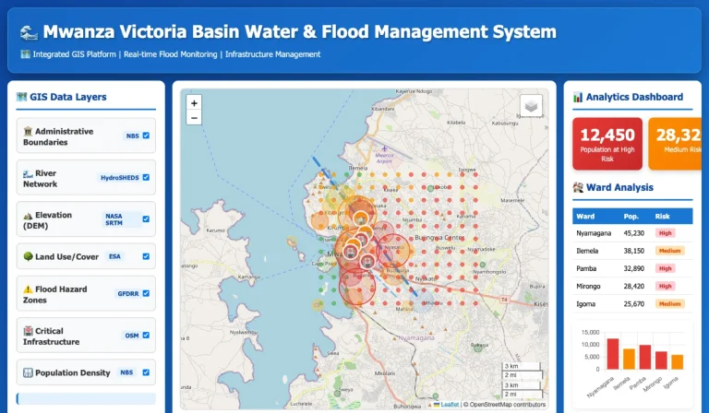The width and height of the screenshot is (709, 413).
Task: Click the GIS Data Layers map icon
Action: click(22, 97)
